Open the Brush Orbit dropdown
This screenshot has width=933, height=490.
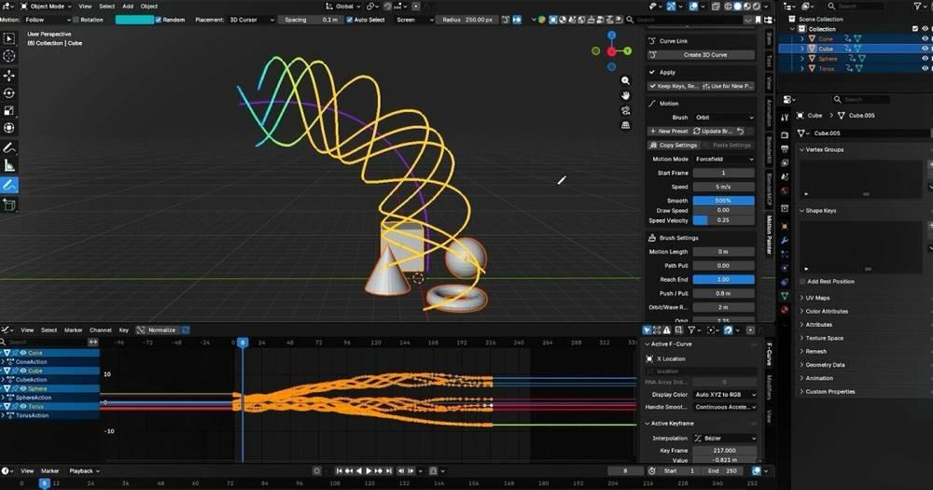pyautogui.click(x=724, y=118)
